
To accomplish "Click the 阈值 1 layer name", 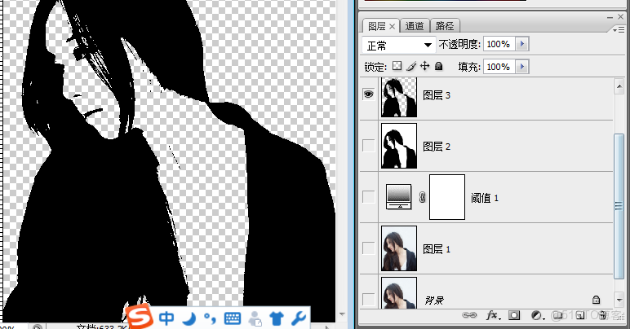I will (484, 198).
